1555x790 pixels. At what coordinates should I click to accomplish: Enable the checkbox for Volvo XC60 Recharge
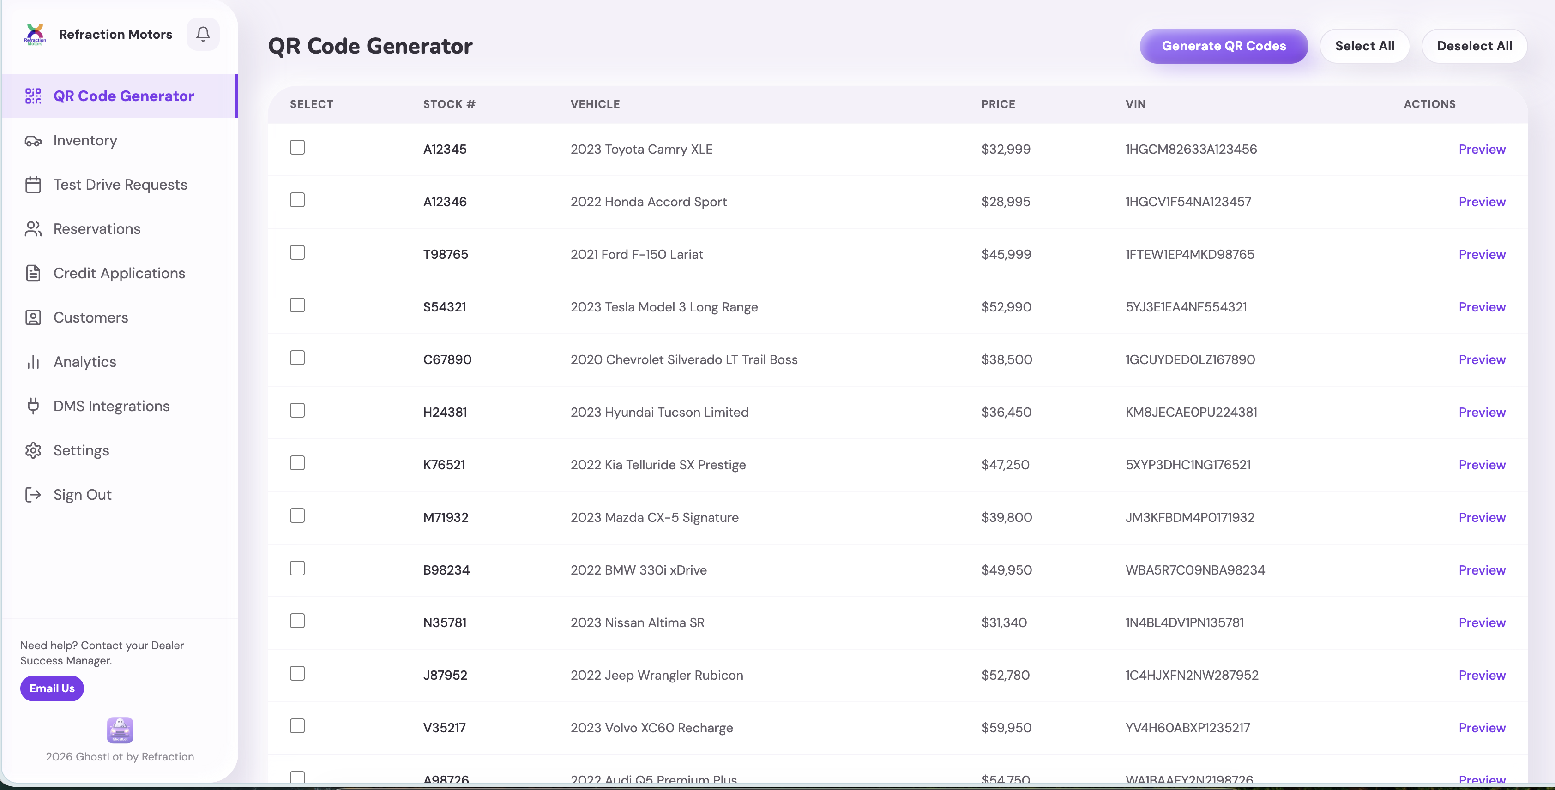click(x=297, y=726)
